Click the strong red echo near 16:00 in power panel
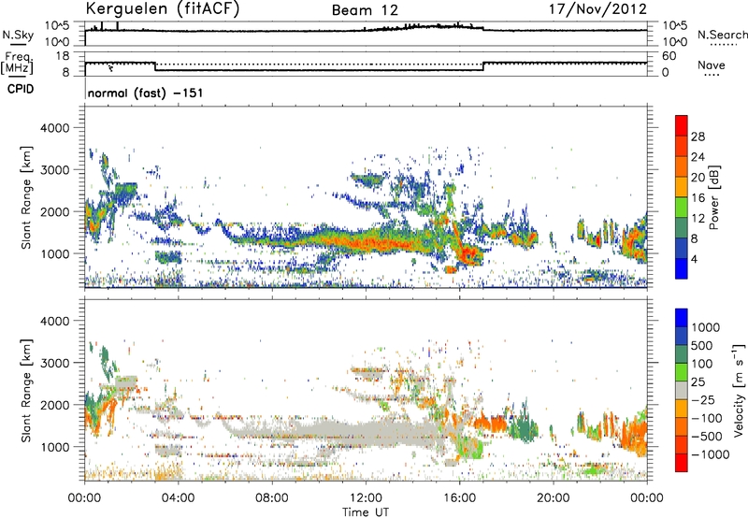This screenshot has height=518, width=748. pyautogui.click(x=468, y=253)
